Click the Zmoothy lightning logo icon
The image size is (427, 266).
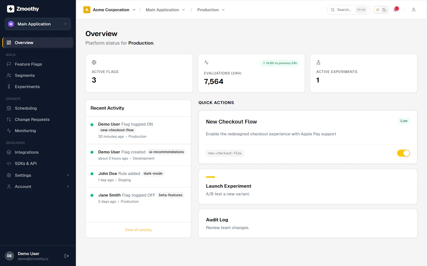pyautogui.click(x=10, y=9)
